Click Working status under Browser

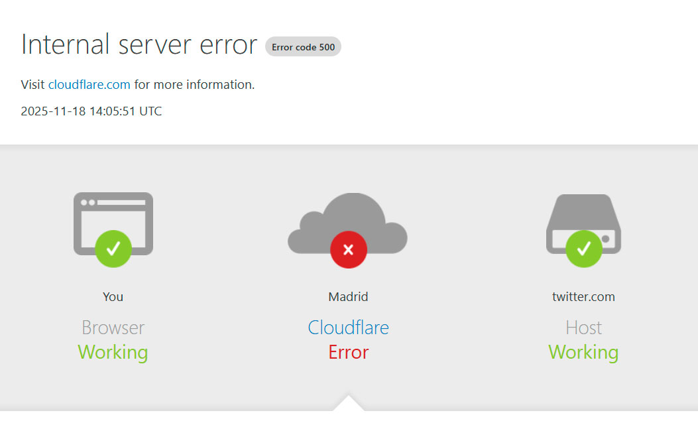tap(113, 352)
